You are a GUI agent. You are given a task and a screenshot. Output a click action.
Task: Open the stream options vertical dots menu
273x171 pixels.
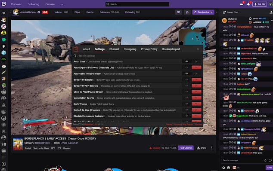[x=212, y=148]
